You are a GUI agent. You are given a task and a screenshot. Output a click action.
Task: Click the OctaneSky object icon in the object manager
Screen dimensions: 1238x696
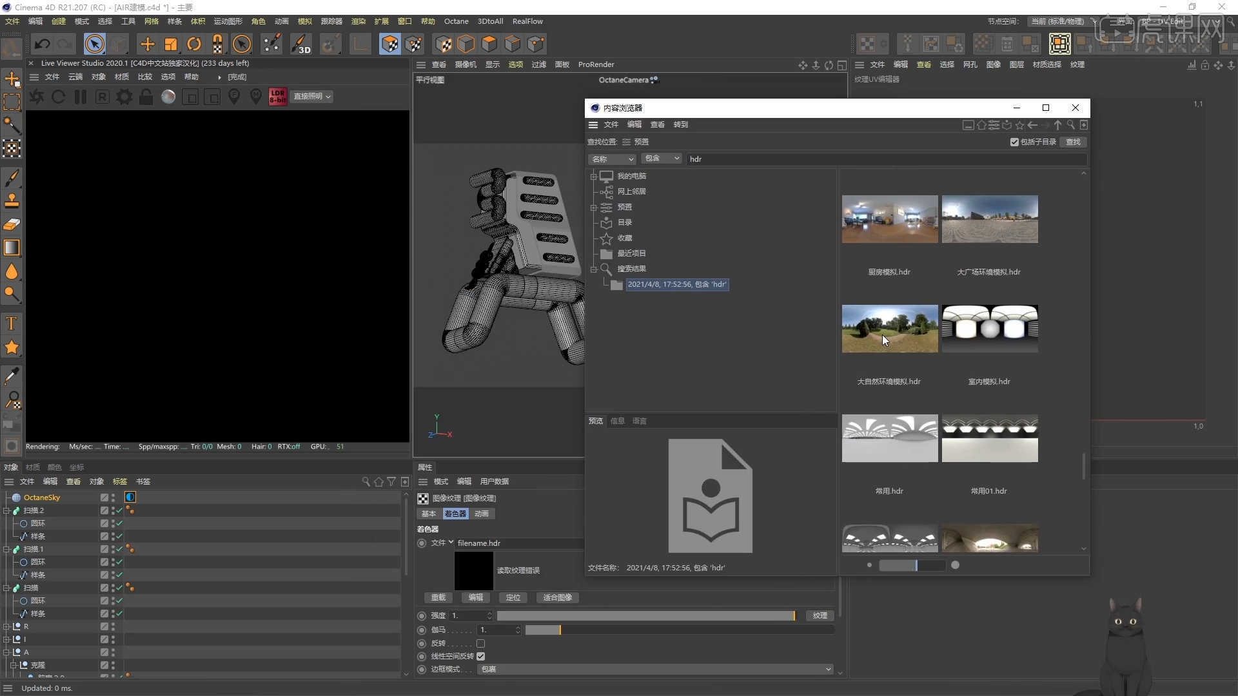[x=15, y=497]
